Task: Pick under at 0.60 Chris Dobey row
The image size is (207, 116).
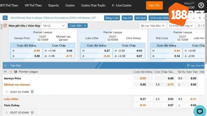Action: pos(188,105)
